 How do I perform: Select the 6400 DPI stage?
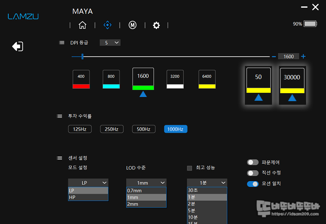click(x=207, y=79)
